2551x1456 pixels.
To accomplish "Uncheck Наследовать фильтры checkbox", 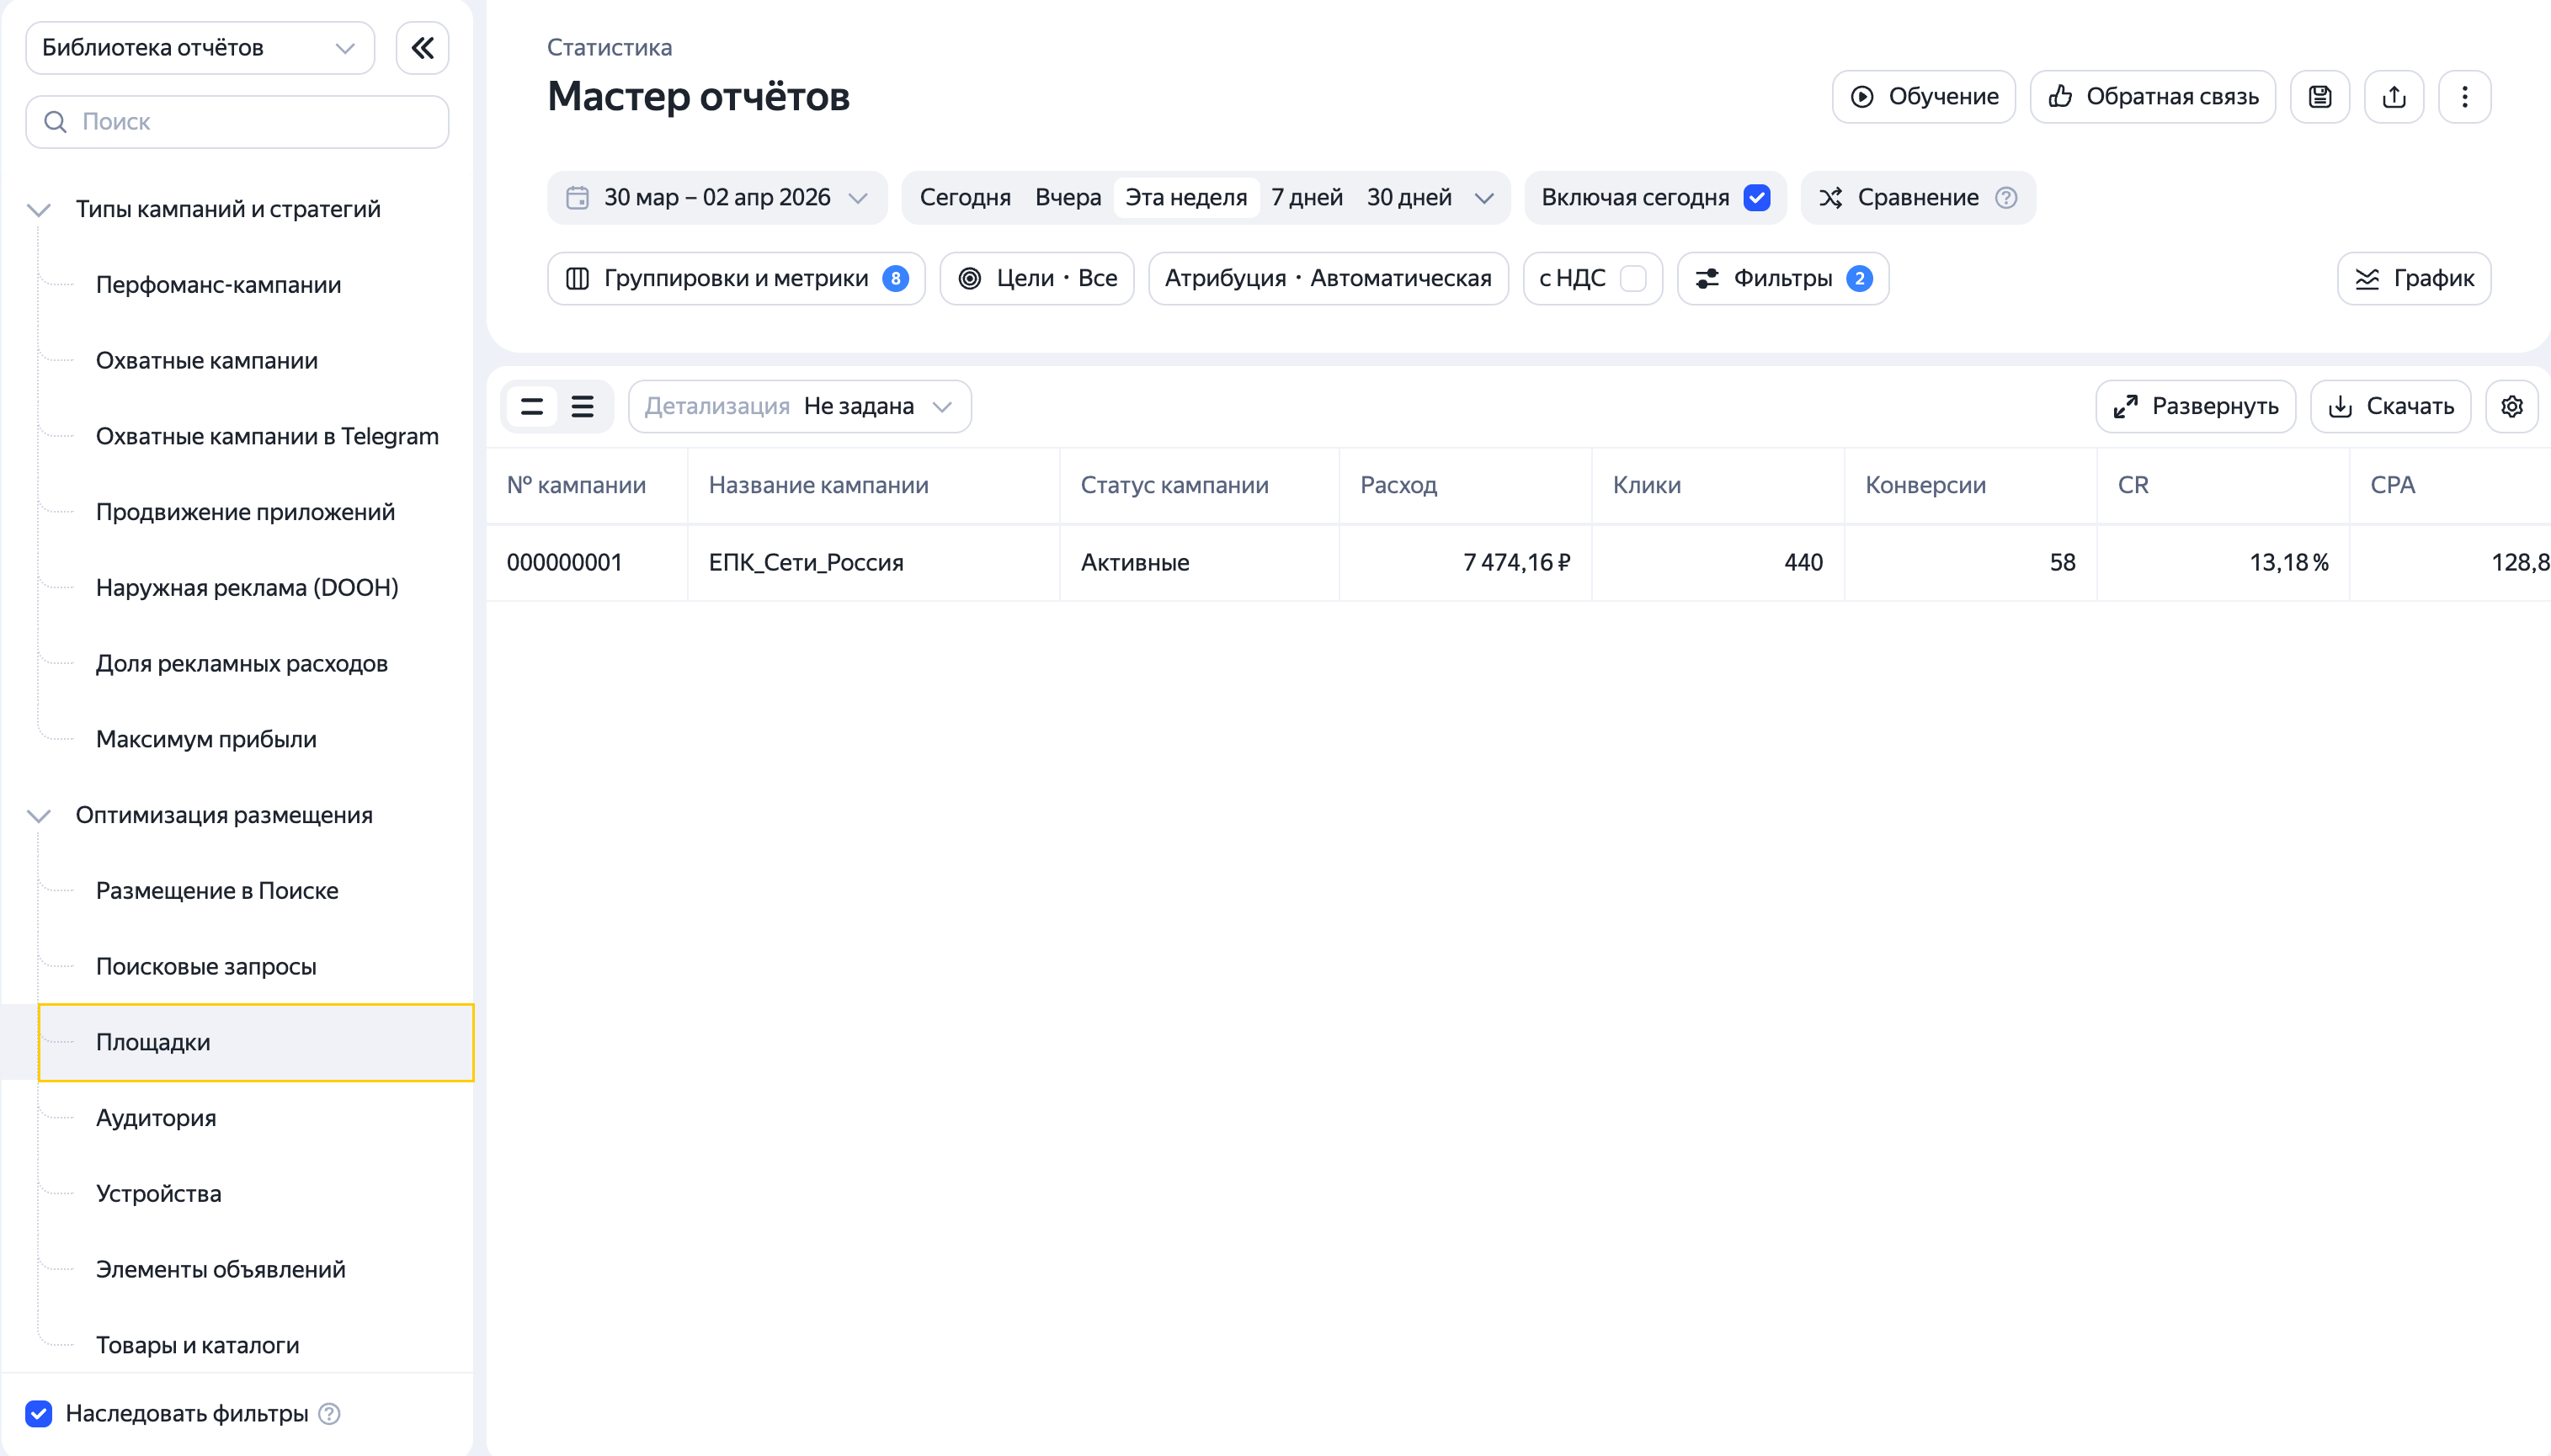I will coord(39,1413).
